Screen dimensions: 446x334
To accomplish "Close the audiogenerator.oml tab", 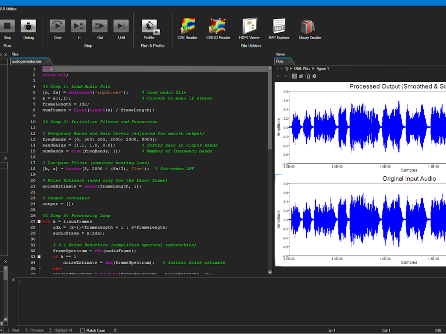I will click(48, 61).
